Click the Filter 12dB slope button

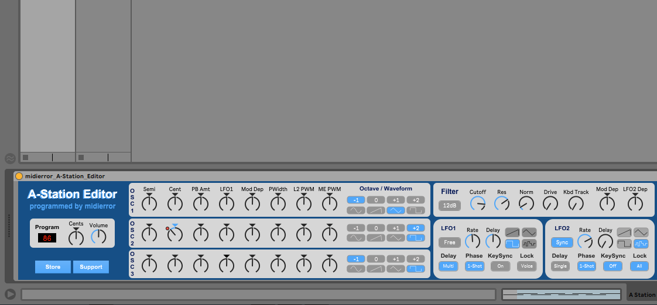(x=450, y=206)
